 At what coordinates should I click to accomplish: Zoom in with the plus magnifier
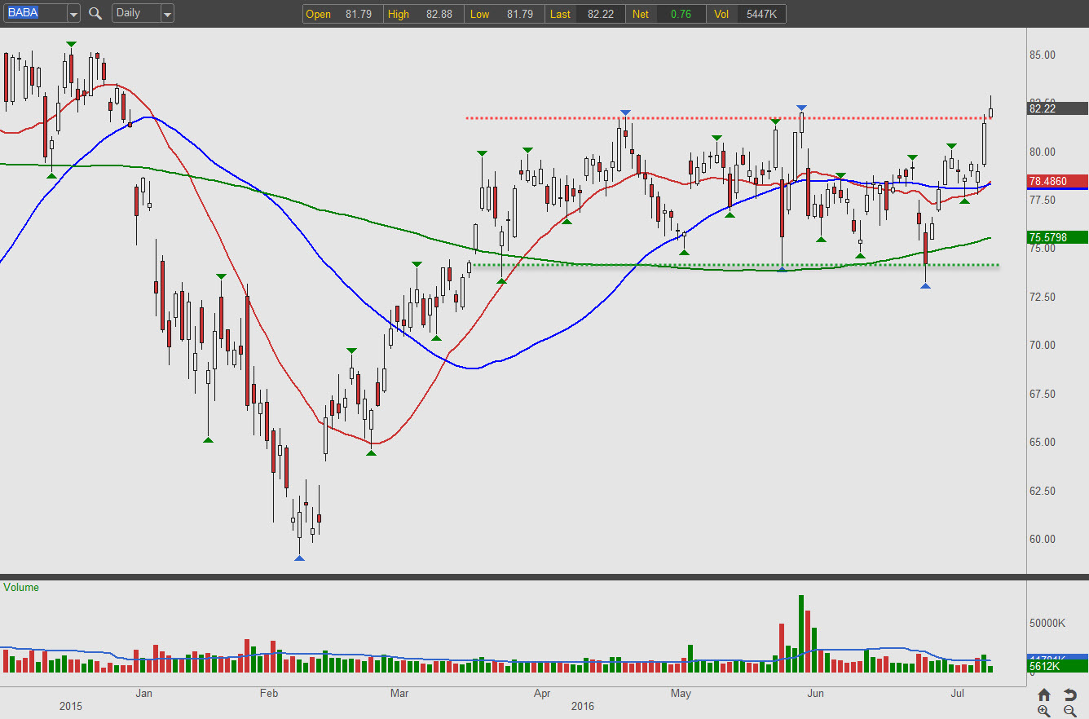point(1044,711)
